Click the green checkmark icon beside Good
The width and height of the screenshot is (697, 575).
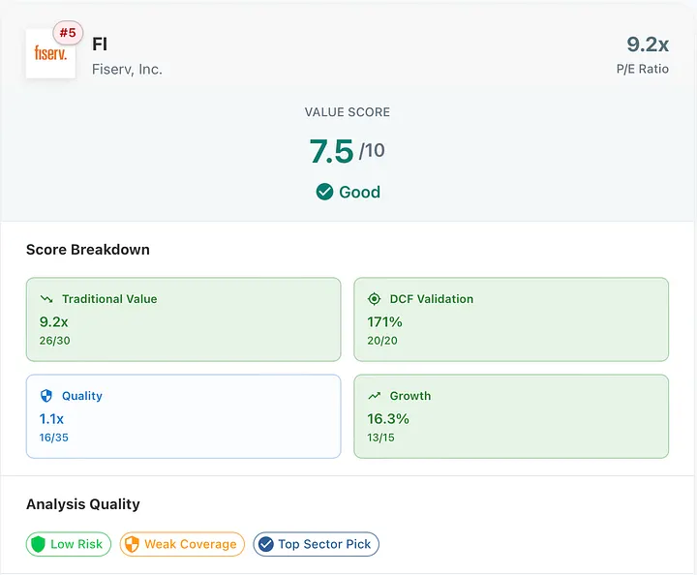(324, 192)
